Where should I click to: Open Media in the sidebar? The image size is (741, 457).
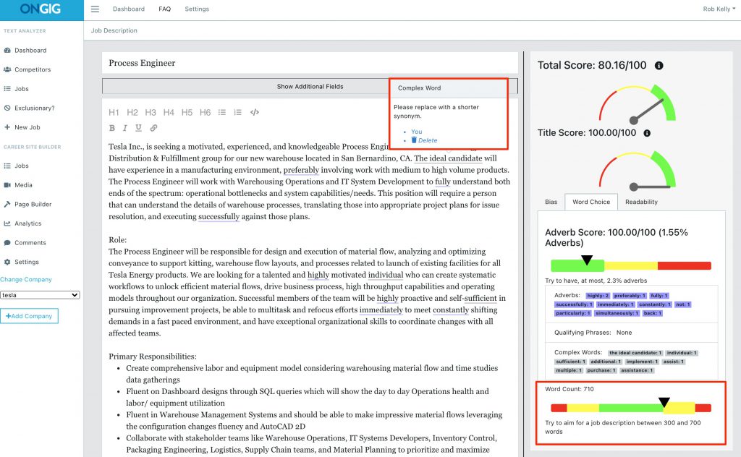[18, 185]
